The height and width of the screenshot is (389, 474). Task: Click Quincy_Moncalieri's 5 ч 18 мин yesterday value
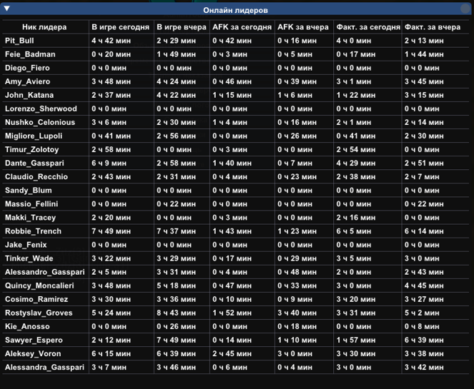pyautogui.click(x=176, y=286)
